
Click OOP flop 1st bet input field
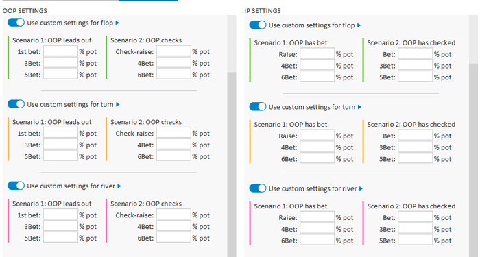(x=60, y=51)
